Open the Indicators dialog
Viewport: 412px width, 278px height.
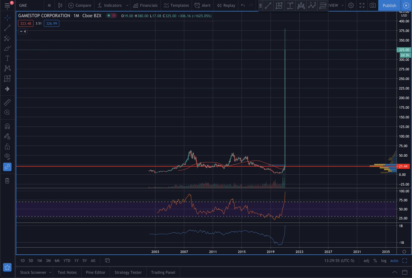110,5
